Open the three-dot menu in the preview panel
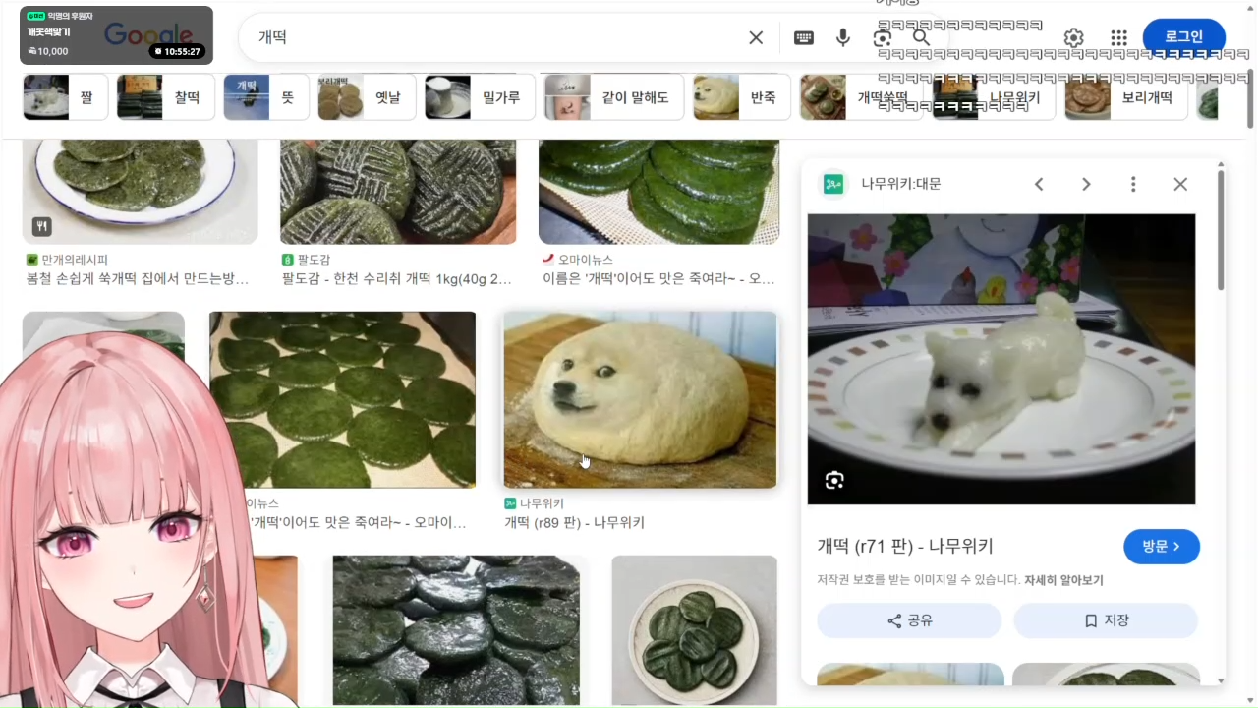 [x=1133, y=184]
